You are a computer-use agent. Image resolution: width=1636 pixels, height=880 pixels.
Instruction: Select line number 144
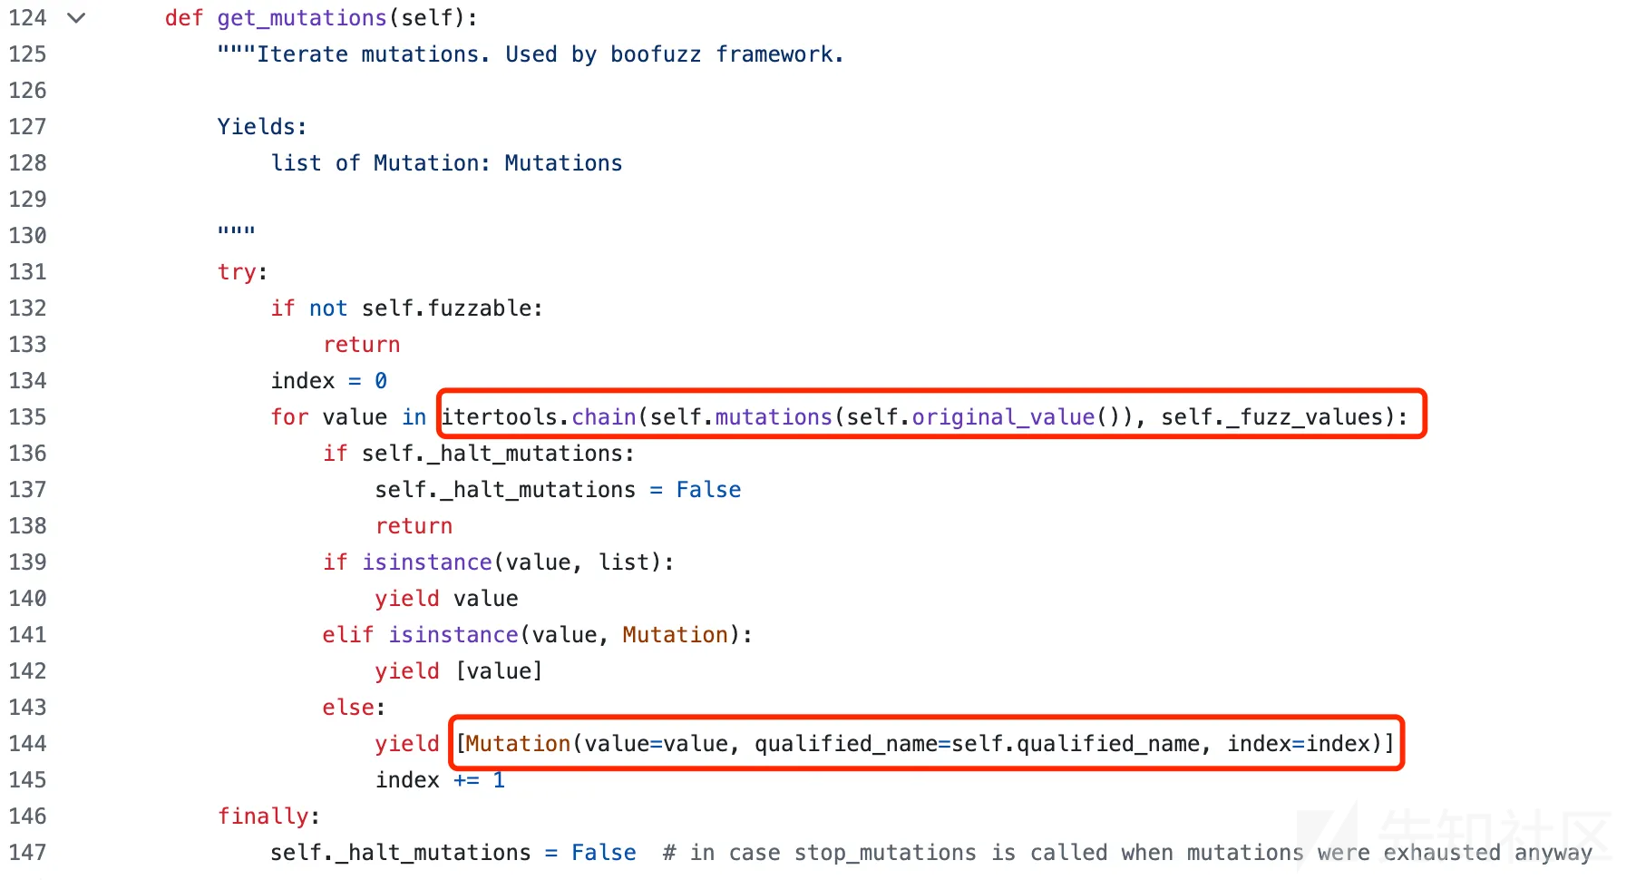point(27,743)
